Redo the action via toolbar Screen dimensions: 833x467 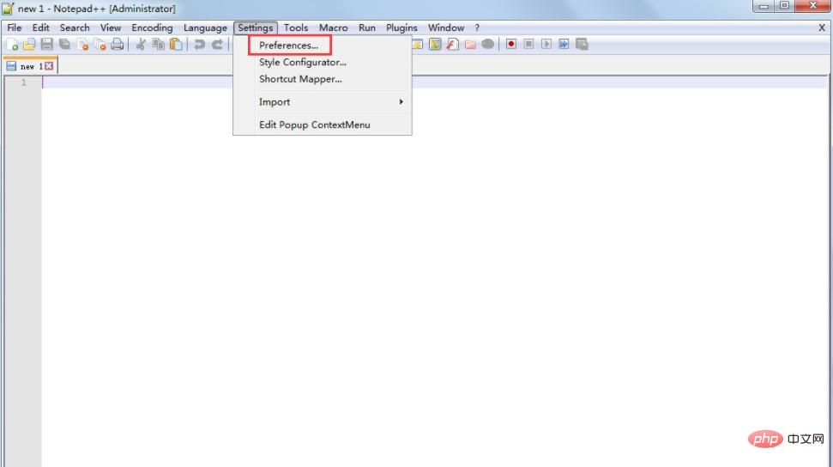point(217,44)
